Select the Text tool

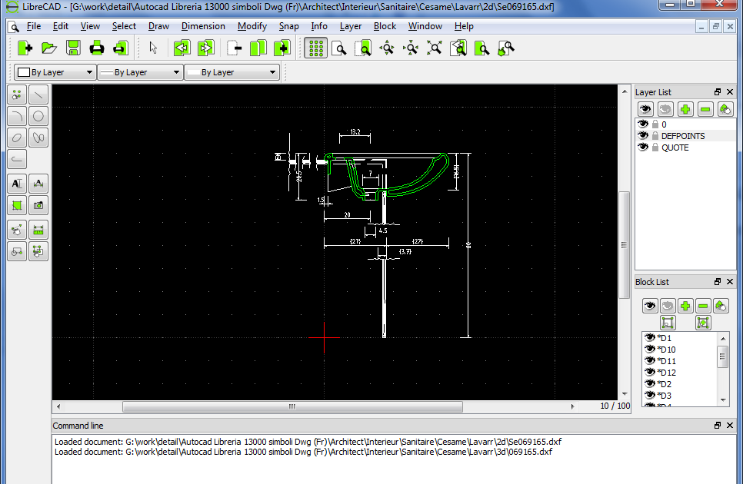[x=17, y=184]
